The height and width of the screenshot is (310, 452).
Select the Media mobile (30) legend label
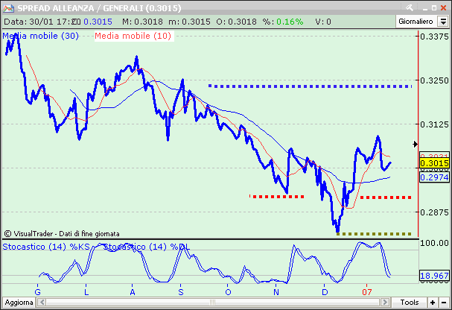click(40, 36)
